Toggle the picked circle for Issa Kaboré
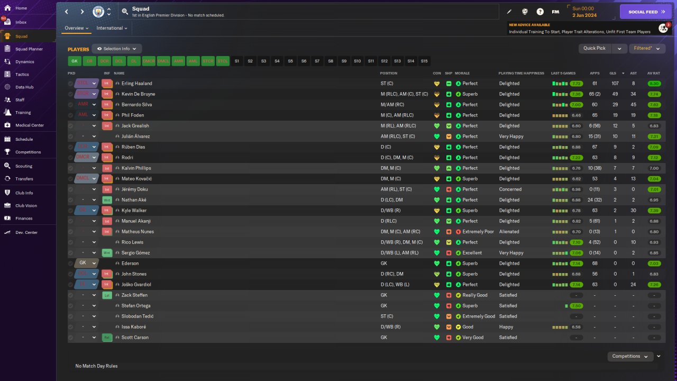Screen dimensions: 677x381 pos(71,327)
